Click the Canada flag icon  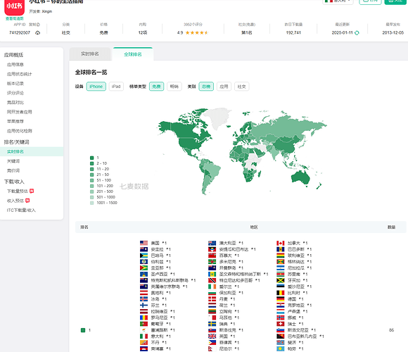click(x=280, y=243)
